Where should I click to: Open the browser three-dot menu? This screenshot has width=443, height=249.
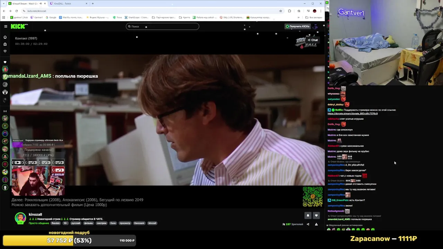tap(321, 11)
